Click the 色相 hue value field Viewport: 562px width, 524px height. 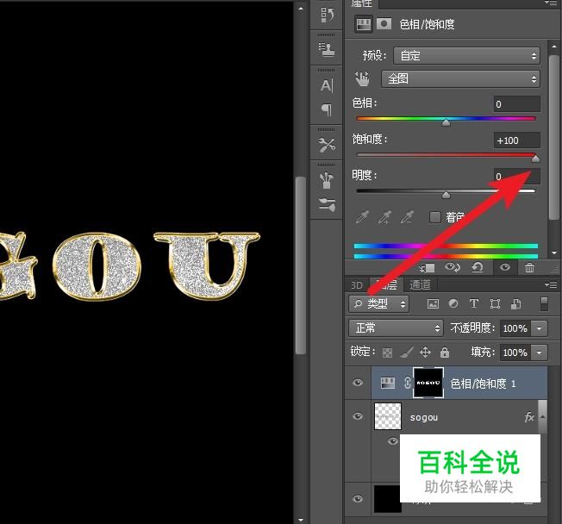pyautogui.click(x=517, y=104)
